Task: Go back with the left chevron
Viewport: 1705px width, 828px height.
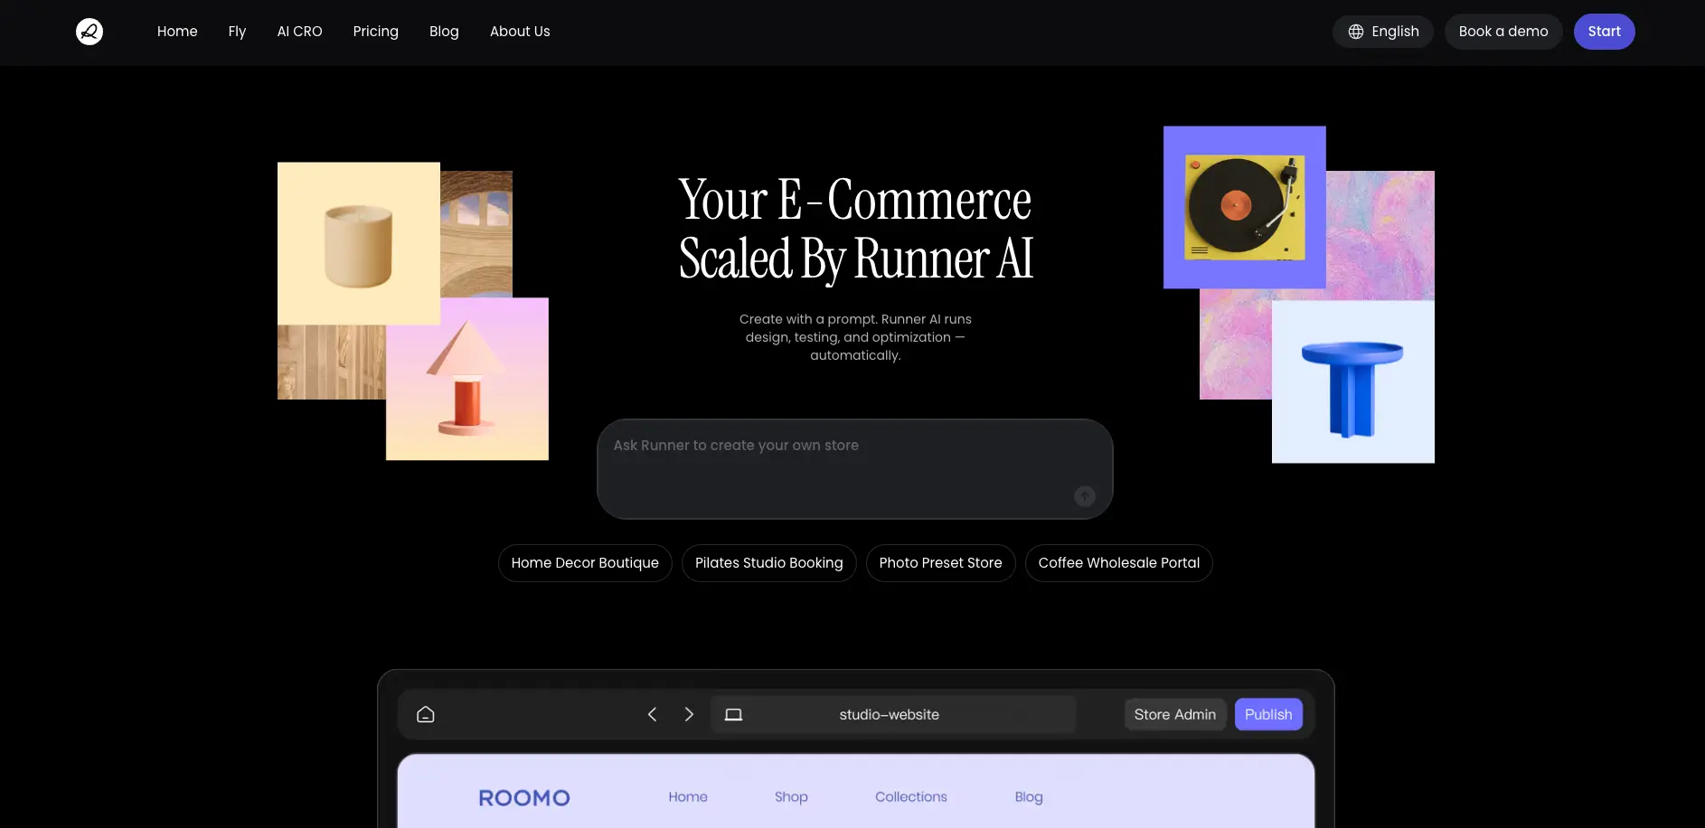Action: point(652,715)
